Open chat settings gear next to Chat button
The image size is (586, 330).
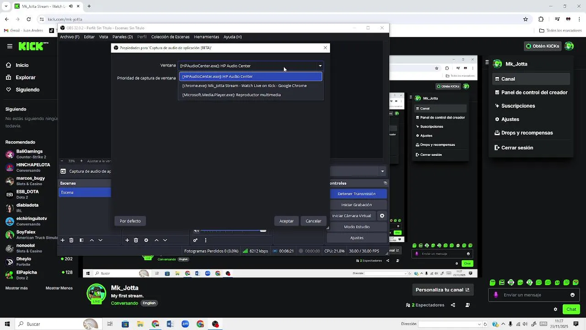point(555,309)
